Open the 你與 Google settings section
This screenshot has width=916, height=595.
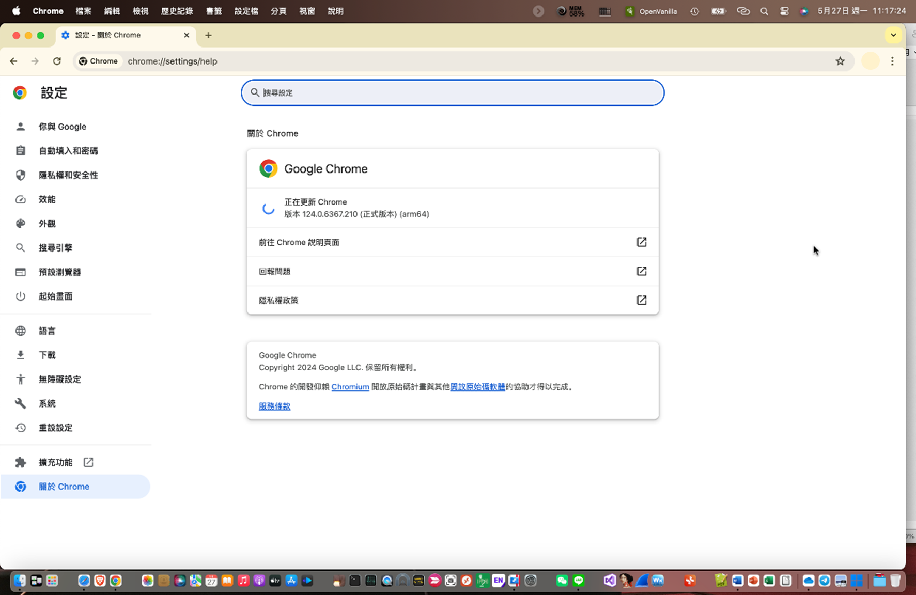[x=62, y=127]
